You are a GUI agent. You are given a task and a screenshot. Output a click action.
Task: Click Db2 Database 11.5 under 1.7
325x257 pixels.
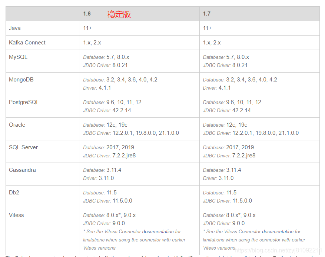pos(220,193)
